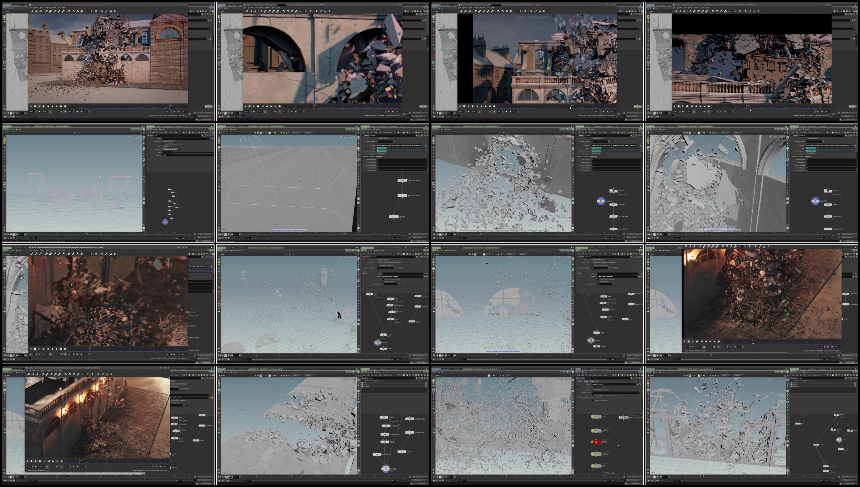Open No cam camera menu in wireframe-floor viewport
Viewport: 860px width, 487px height.
click(353, 136)
